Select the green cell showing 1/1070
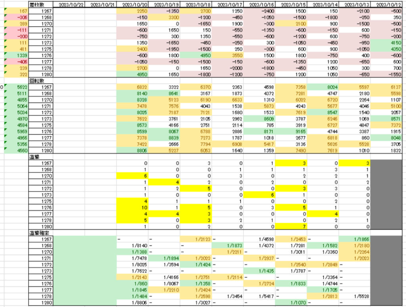 pos(291,303)
